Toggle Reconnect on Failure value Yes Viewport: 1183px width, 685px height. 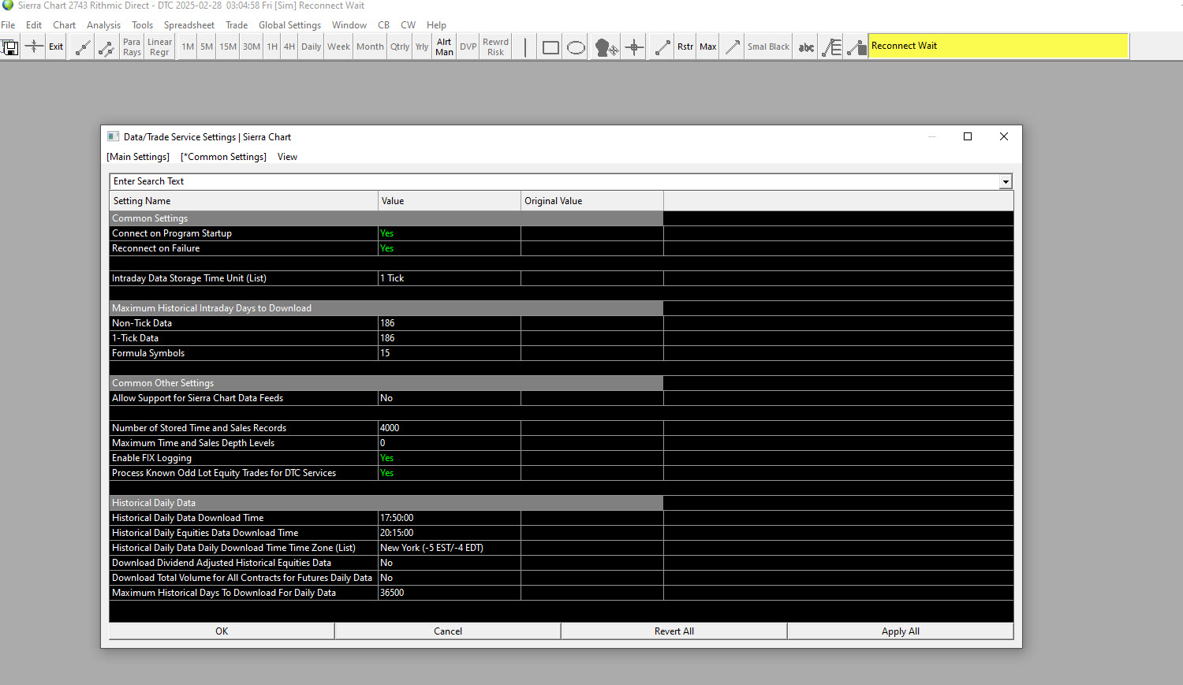pos(450,248)
